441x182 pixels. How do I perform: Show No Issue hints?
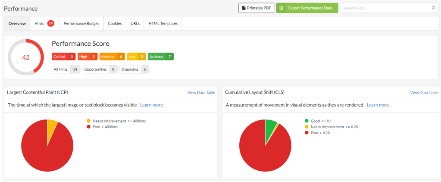point(160,56)
